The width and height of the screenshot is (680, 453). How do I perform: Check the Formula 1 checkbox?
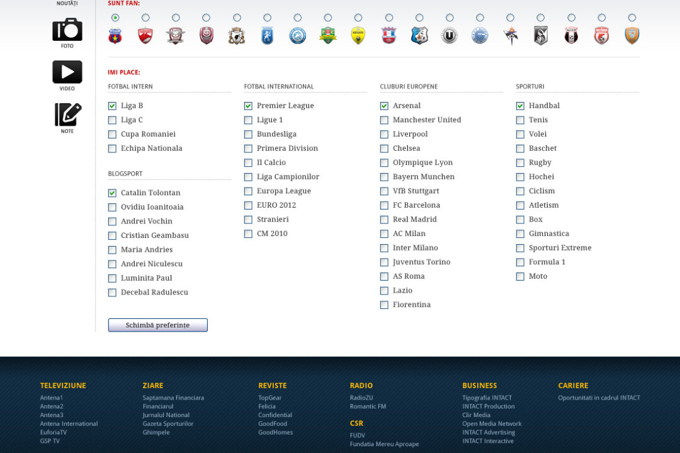[x=520, y=262]
